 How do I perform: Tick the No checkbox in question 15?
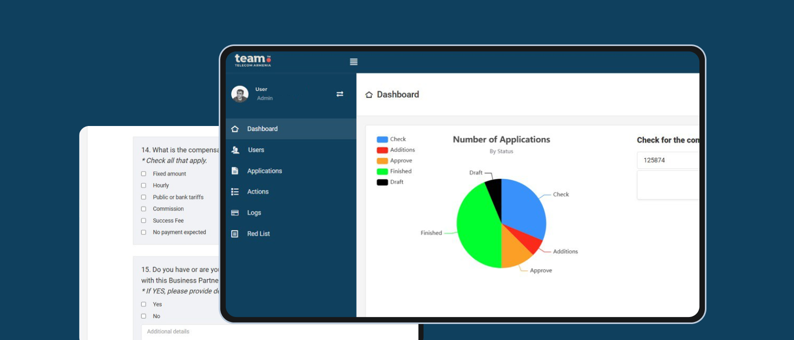click(144, 316)
